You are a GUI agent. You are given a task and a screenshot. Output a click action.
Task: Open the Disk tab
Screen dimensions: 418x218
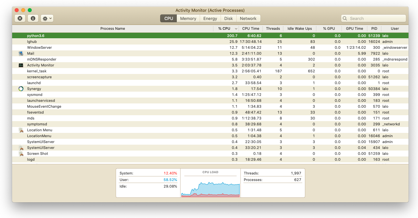pos(228,19)
